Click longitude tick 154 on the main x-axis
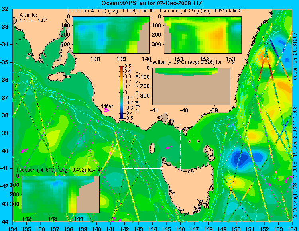 click(x=292, y=229)
